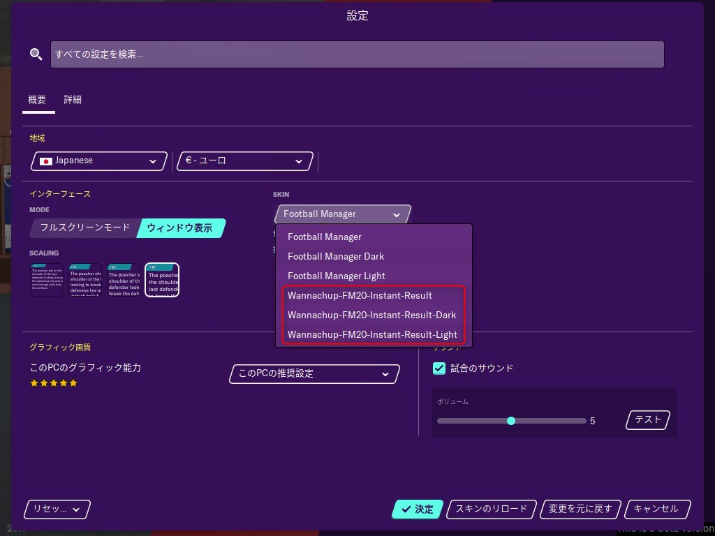Screen dimensions: 715x536
Task: Click the SCALING label
Action: 44,253
